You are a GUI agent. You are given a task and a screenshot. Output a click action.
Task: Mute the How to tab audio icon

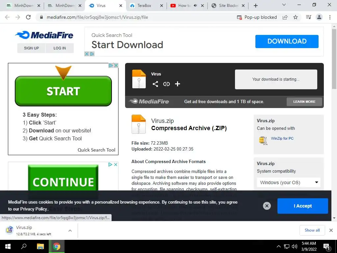point(195,6)
